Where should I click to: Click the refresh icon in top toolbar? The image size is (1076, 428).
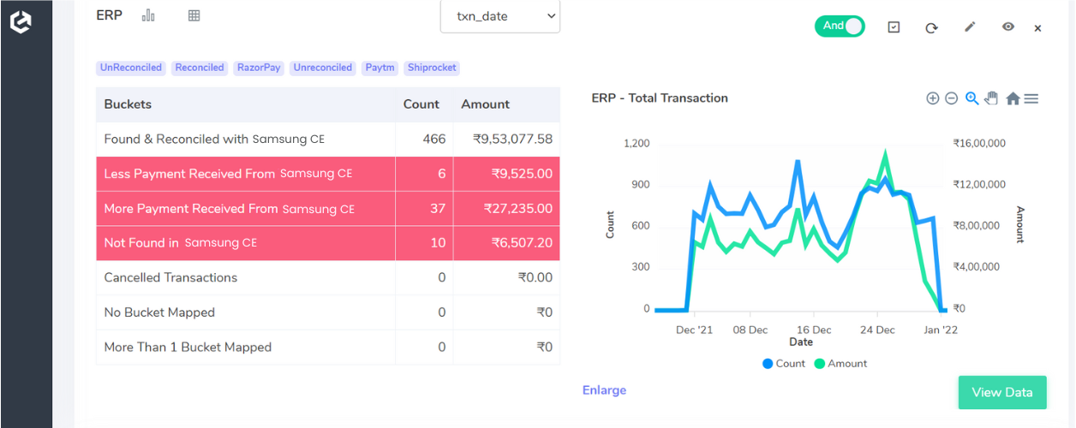931,27
